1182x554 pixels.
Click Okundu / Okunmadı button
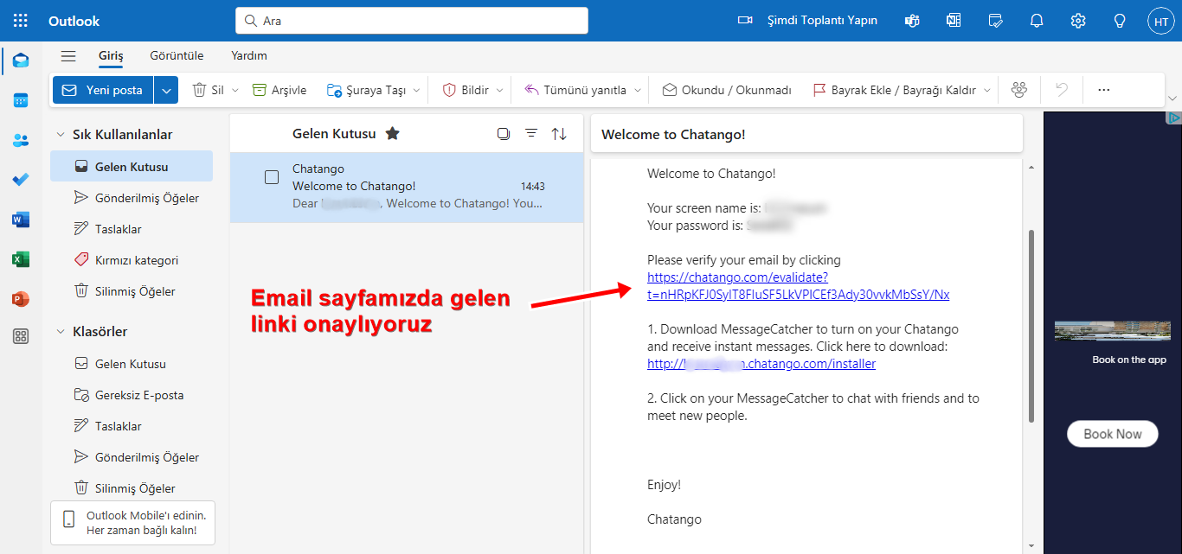pos(727,90)
